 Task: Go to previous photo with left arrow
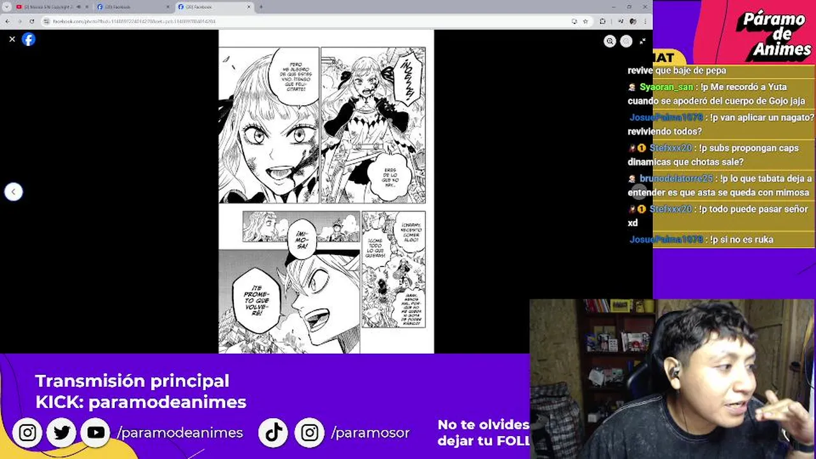coord(13,191)
